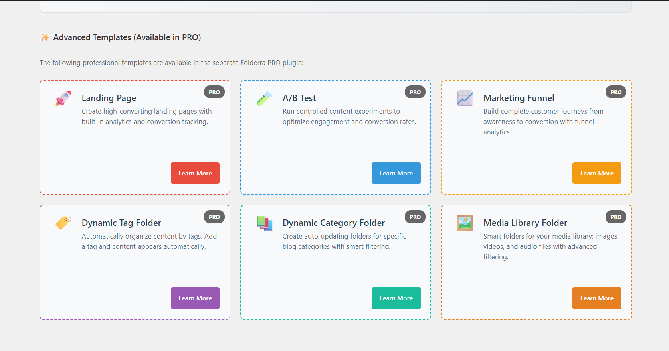Click Media Library Folder's orange Learn More button

pos(597,298)
